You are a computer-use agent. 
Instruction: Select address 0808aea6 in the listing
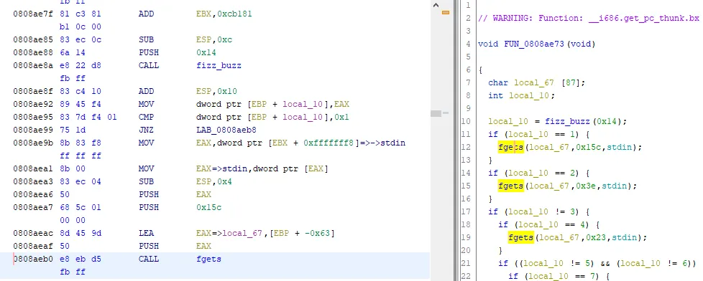[33, 195]
